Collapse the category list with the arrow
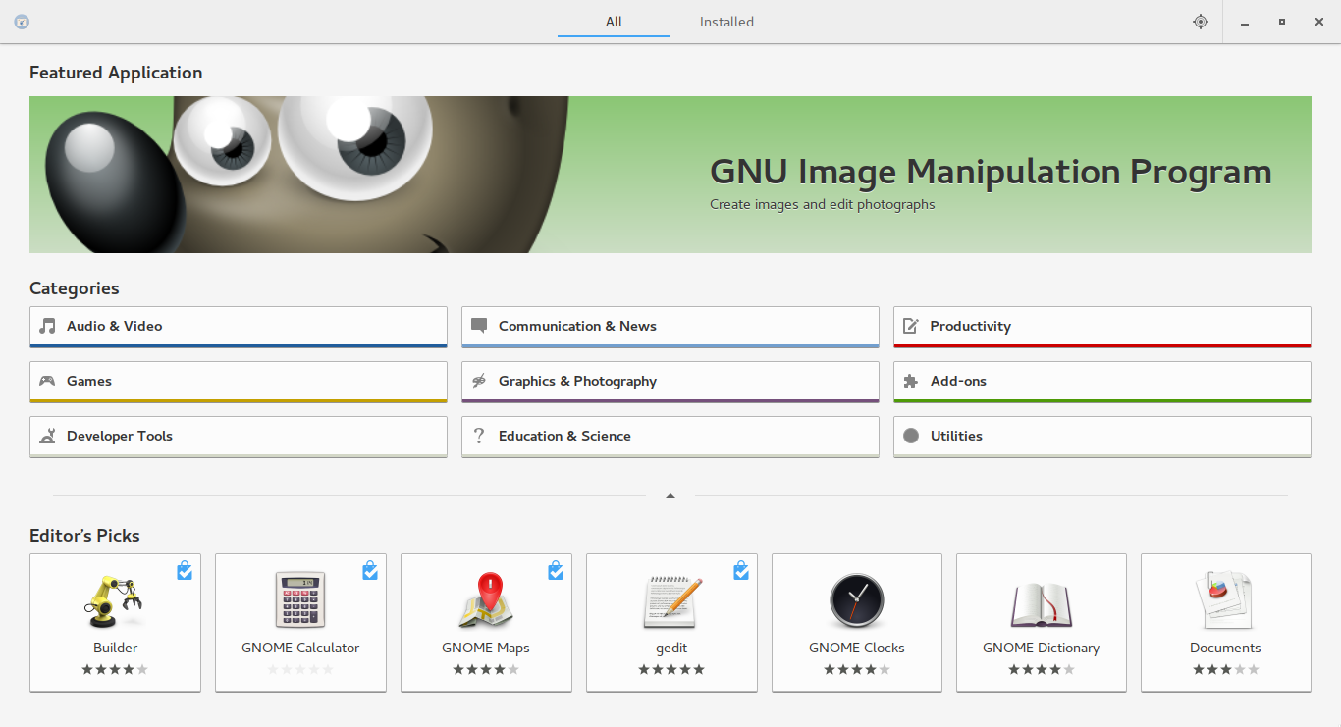 (x=670, y=496)
